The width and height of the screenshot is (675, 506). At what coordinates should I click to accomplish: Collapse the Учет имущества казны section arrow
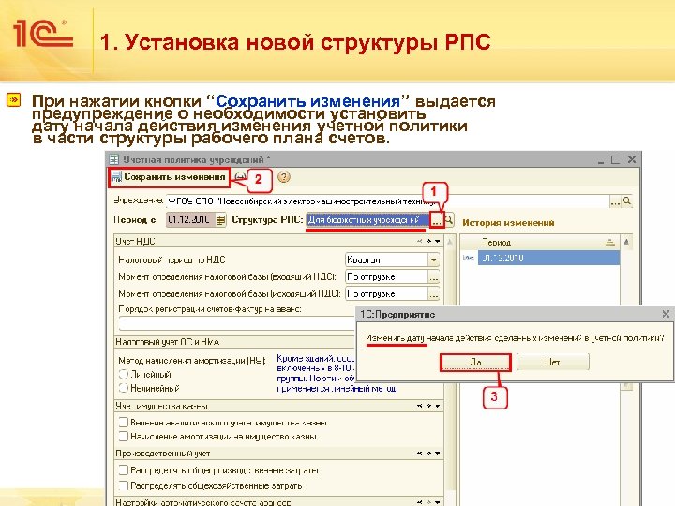[x=438, y=406]
